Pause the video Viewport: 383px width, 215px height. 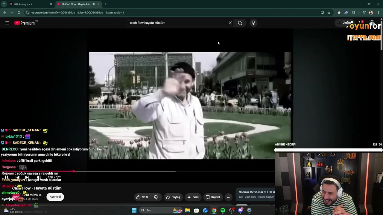pos(6,177)
